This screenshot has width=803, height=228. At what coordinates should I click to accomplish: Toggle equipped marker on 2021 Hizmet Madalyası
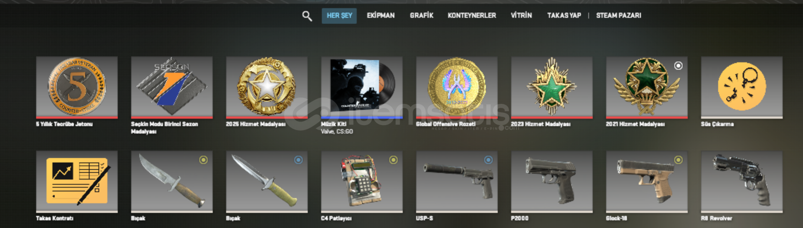(x=678, y=65)
